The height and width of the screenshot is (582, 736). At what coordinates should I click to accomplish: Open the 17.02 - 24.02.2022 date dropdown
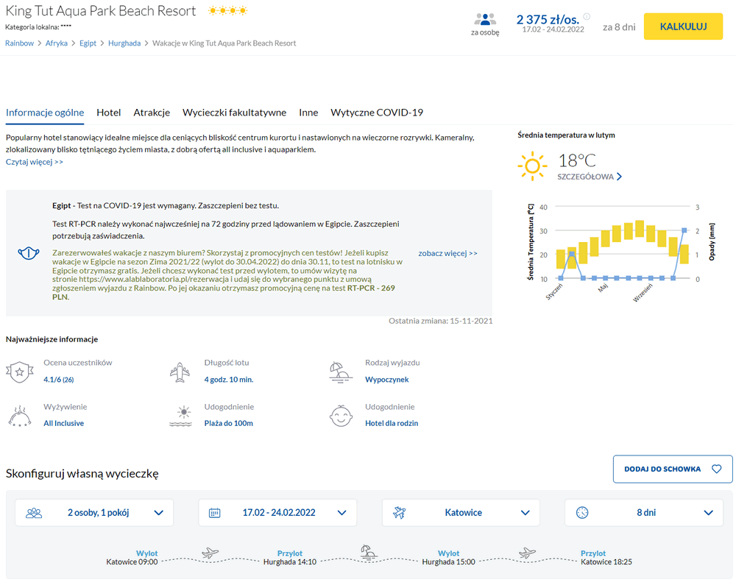[277, 513]
